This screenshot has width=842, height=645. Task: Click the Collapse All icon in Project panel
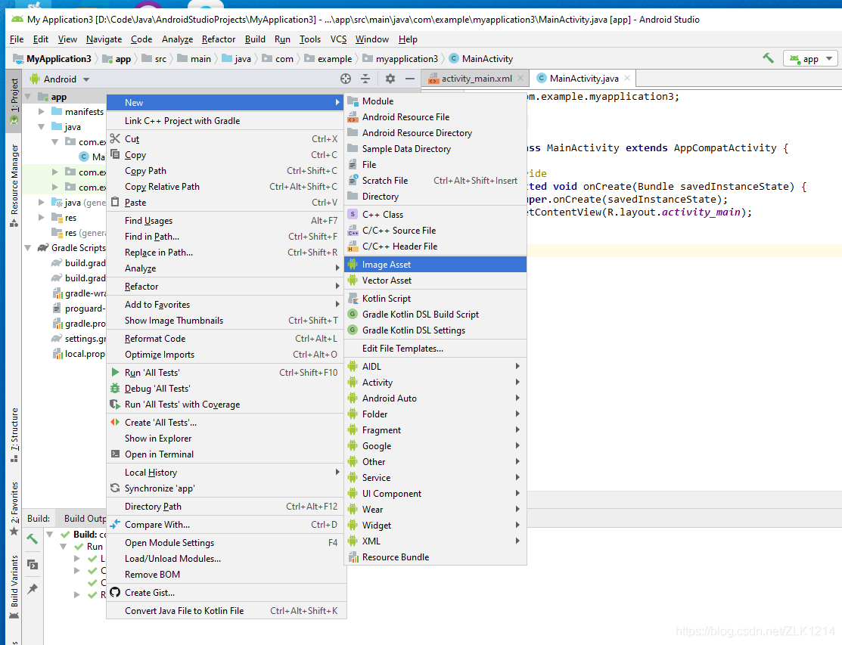pos(365,79)
